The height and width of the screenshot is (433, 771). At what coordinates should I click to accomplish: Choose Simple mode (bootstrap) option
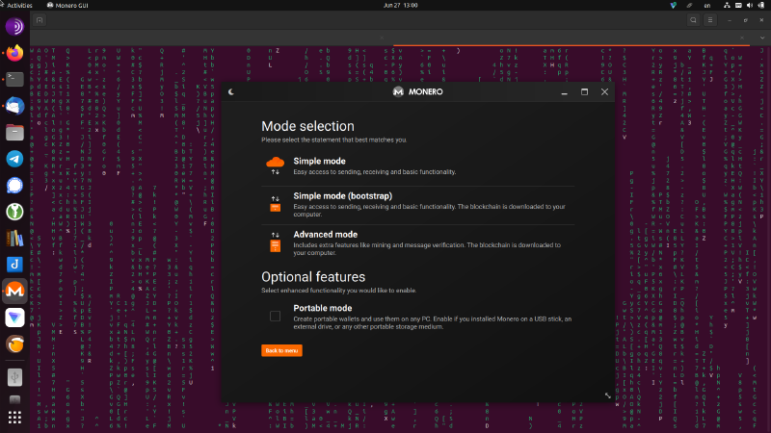tap(418, 205)
